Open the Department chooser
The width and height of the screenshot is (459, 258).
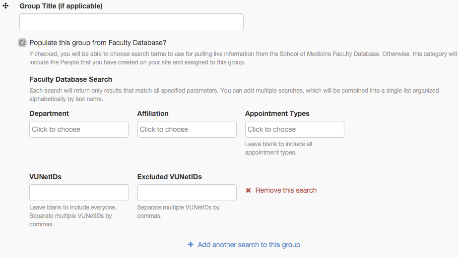(79, 129)
